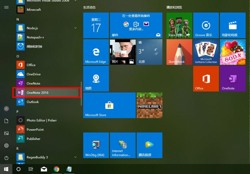Open the 腾讯视频 tile
Screen dimensions: 250x174
(150, 145)
